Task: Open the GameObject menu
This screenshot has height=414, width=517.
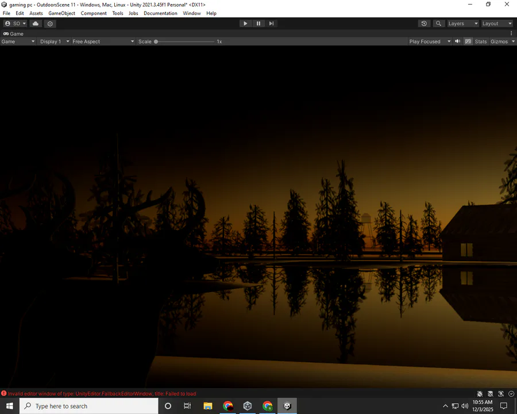Action: pyautogui.click(x=61, y=13)
